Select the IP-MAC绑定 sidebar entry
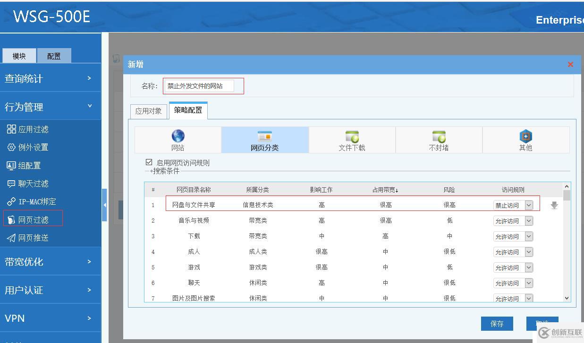Image resolution: width=584 pixels, height=343 pixels. click(33, 201)
